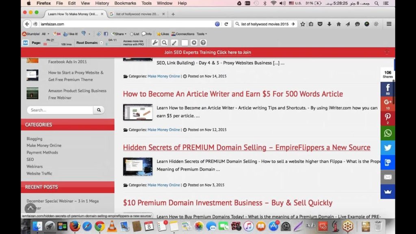416x234 pixels.
Task: Open the StumbleUpon Likes button
Action: click(x=162, y=34)
